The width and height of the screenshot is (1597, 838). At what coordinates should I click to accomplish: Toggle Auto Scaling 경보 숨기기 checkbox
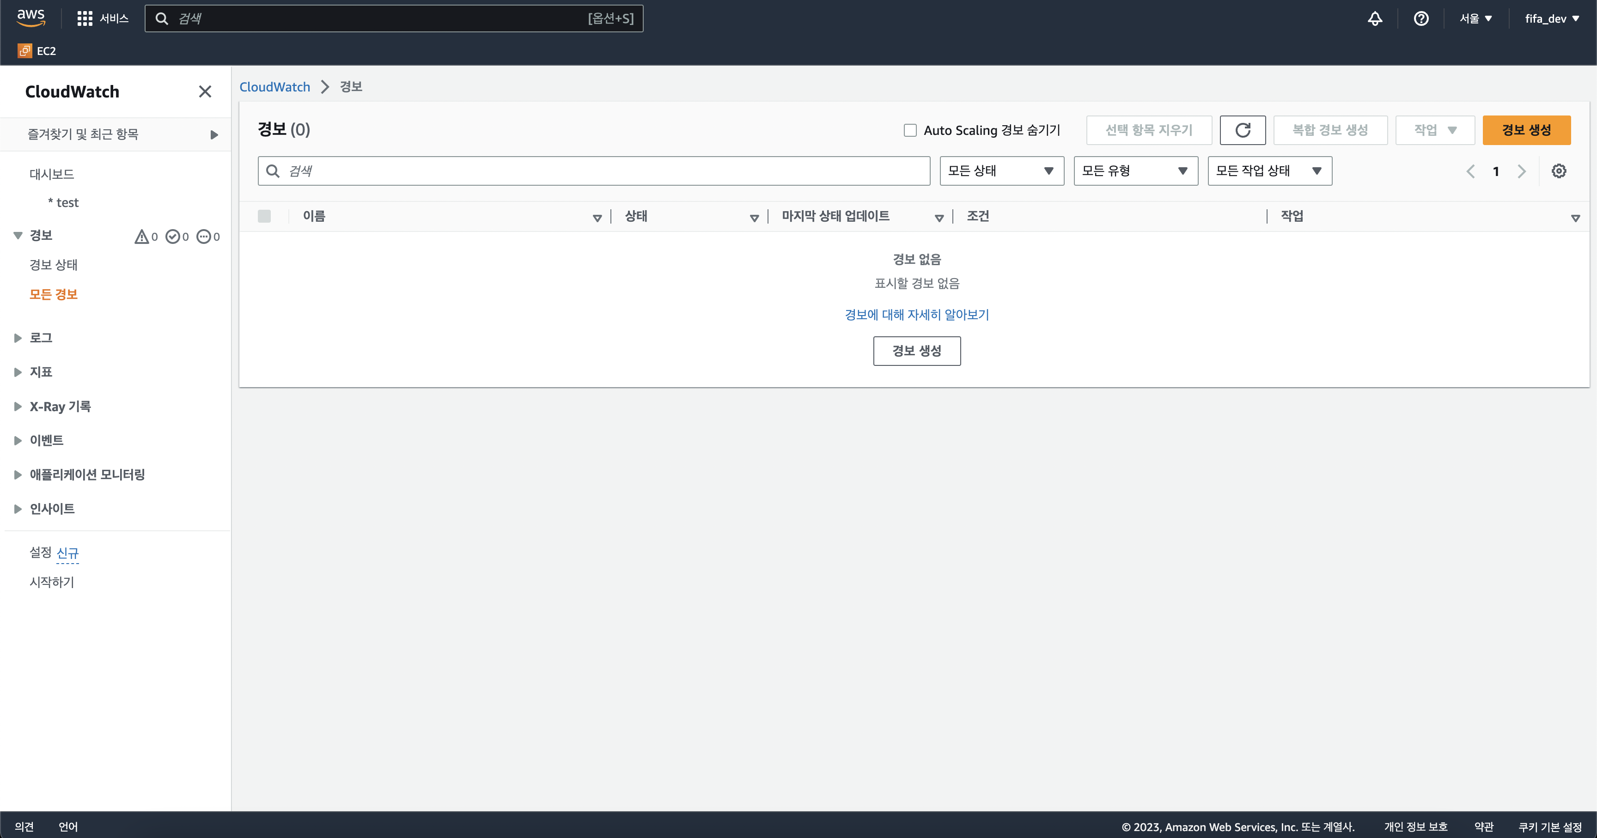point(909,130)
